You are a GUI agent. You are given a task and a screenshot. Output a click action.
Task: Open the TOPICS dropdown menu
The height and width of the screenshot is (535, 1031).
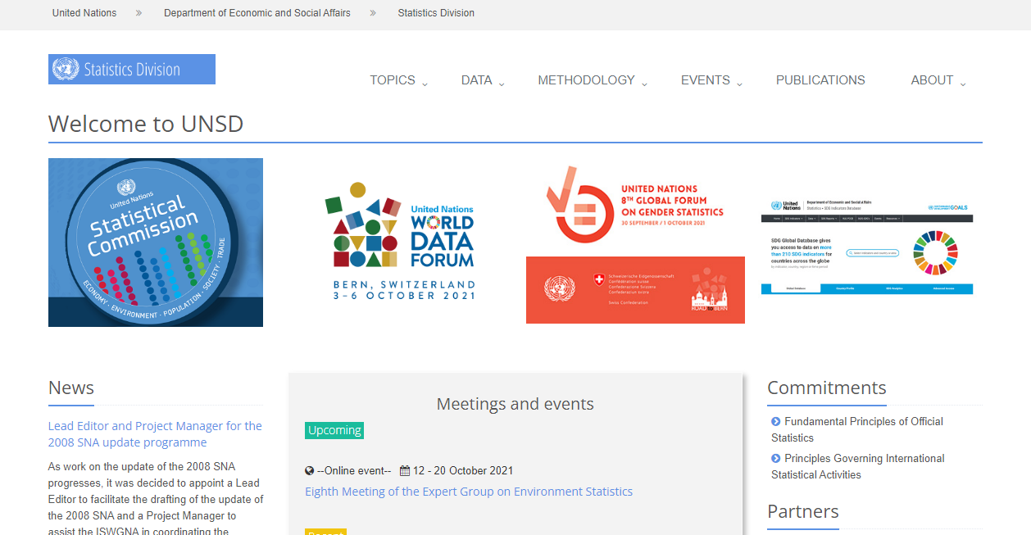pos(398,80)
